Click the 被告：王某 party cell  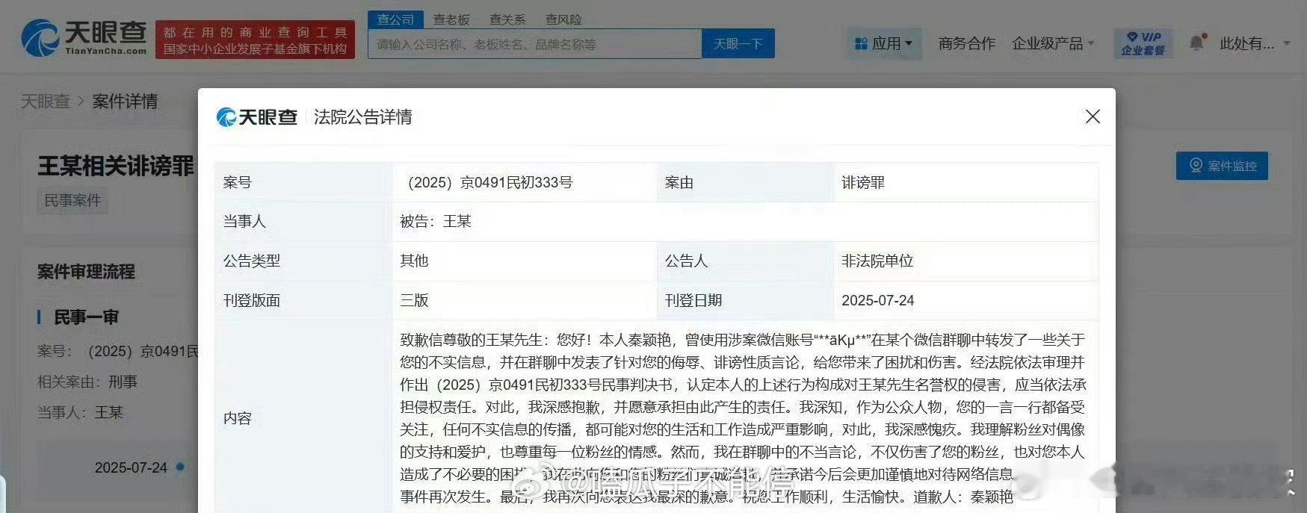[745, 221]
